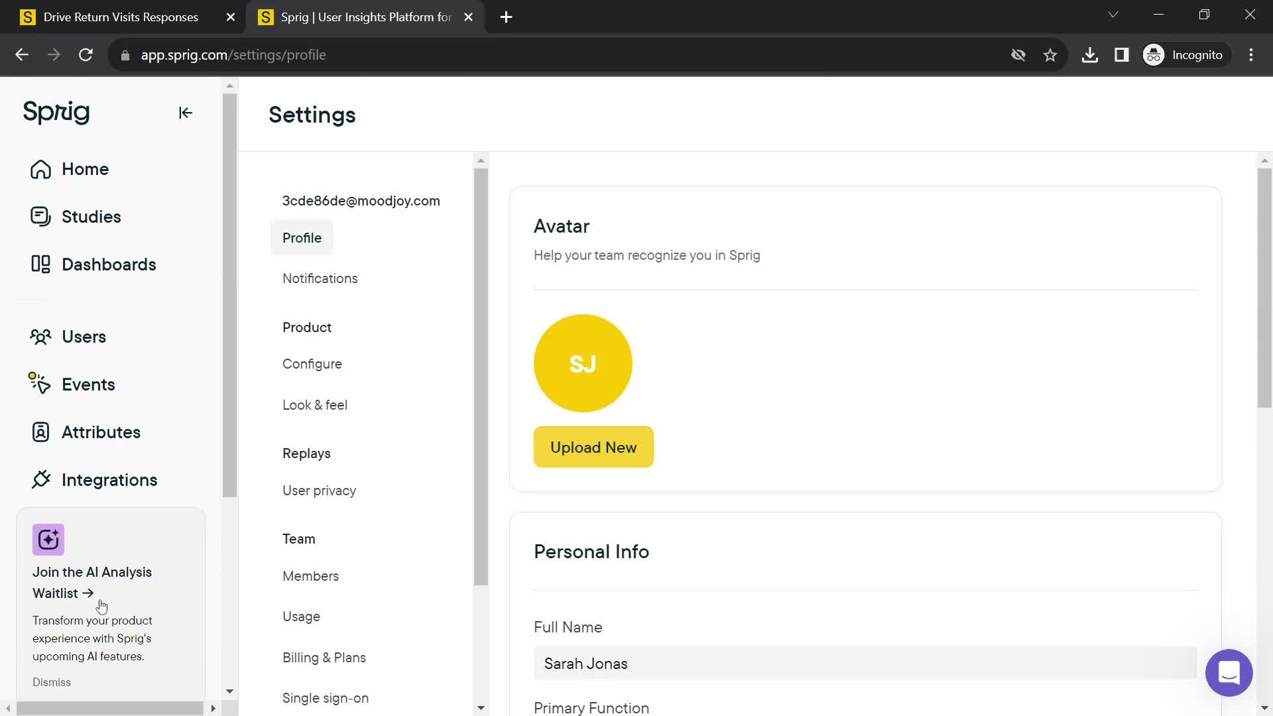Click the Attributes icon in sidebar
The width and height of the screenshot is (1273, 716).
point(40,432)
